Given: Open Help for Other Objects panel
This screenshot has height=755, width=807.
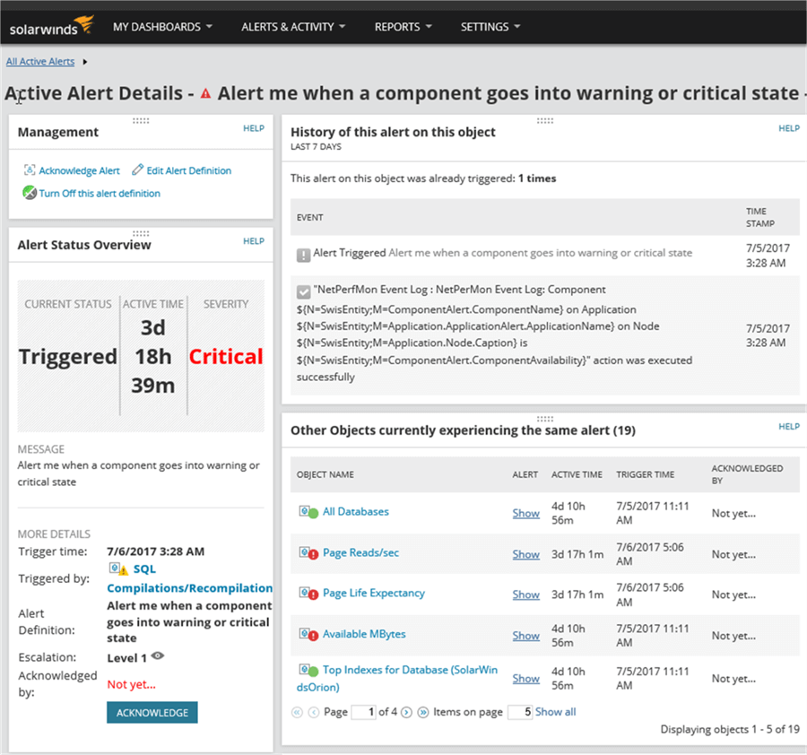Looking at the screenshot, I should pyautogui.click(x=789, y=426).
